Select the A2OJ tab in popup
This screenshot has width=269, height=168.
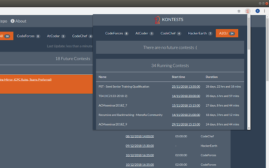click(x=227, y=33)
